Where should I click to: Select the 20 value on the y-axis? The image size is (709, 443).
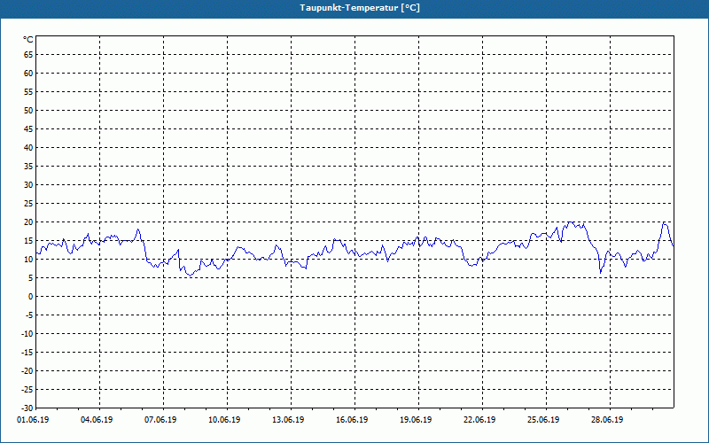click(x=28, y=222)
